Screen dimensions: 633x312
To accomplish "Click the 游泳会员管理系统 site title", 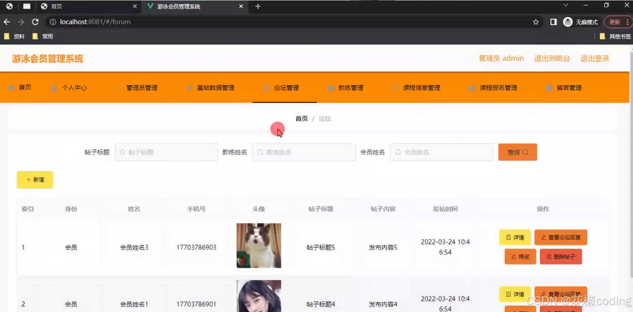I will [x=47, y=59].
